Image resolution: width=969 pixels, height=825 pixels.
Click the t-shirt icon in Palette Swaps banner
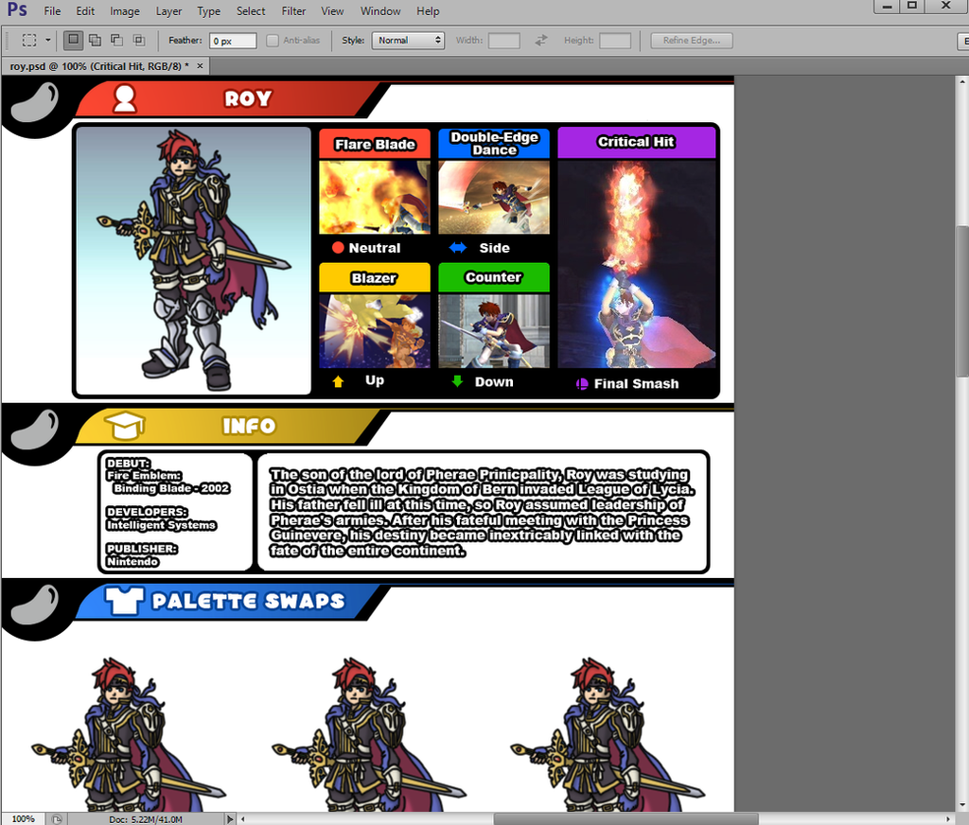click(x=124, y=601)
